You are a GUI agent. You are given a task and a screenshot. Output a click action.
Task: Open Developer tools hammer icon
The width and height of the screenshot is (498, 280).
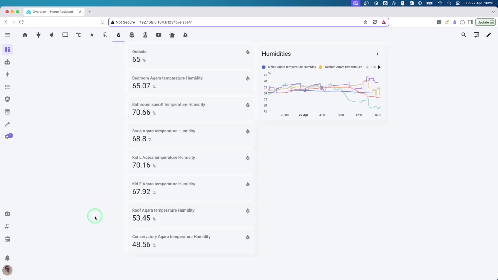(x=8, y=124)
